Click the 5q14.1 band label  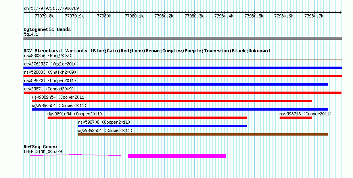coord(31,34)
